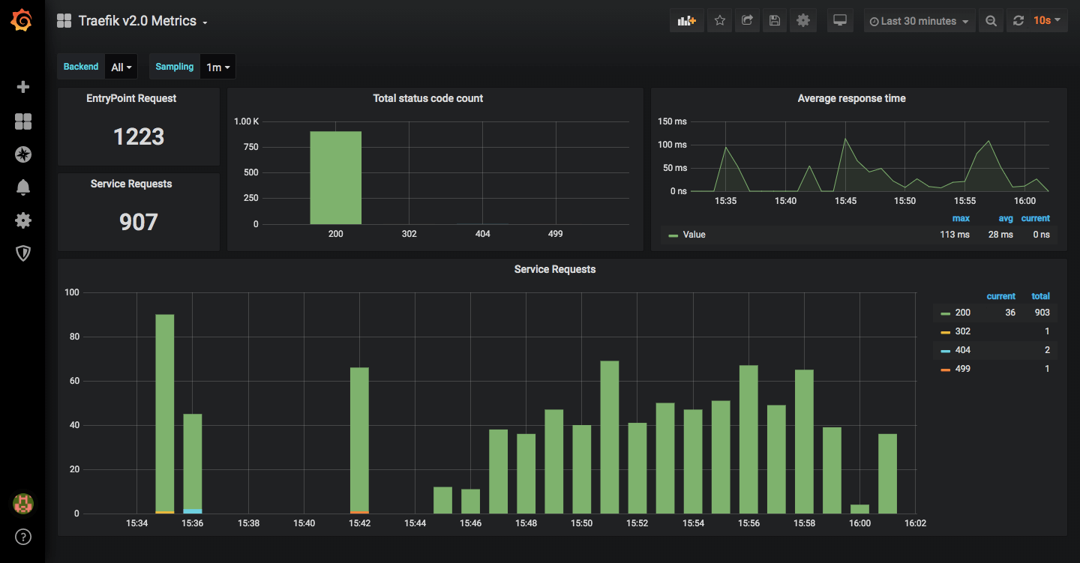This screenshot has height=563, width=1080.
Task: Open the Explore compass icon
Action: 23,154
